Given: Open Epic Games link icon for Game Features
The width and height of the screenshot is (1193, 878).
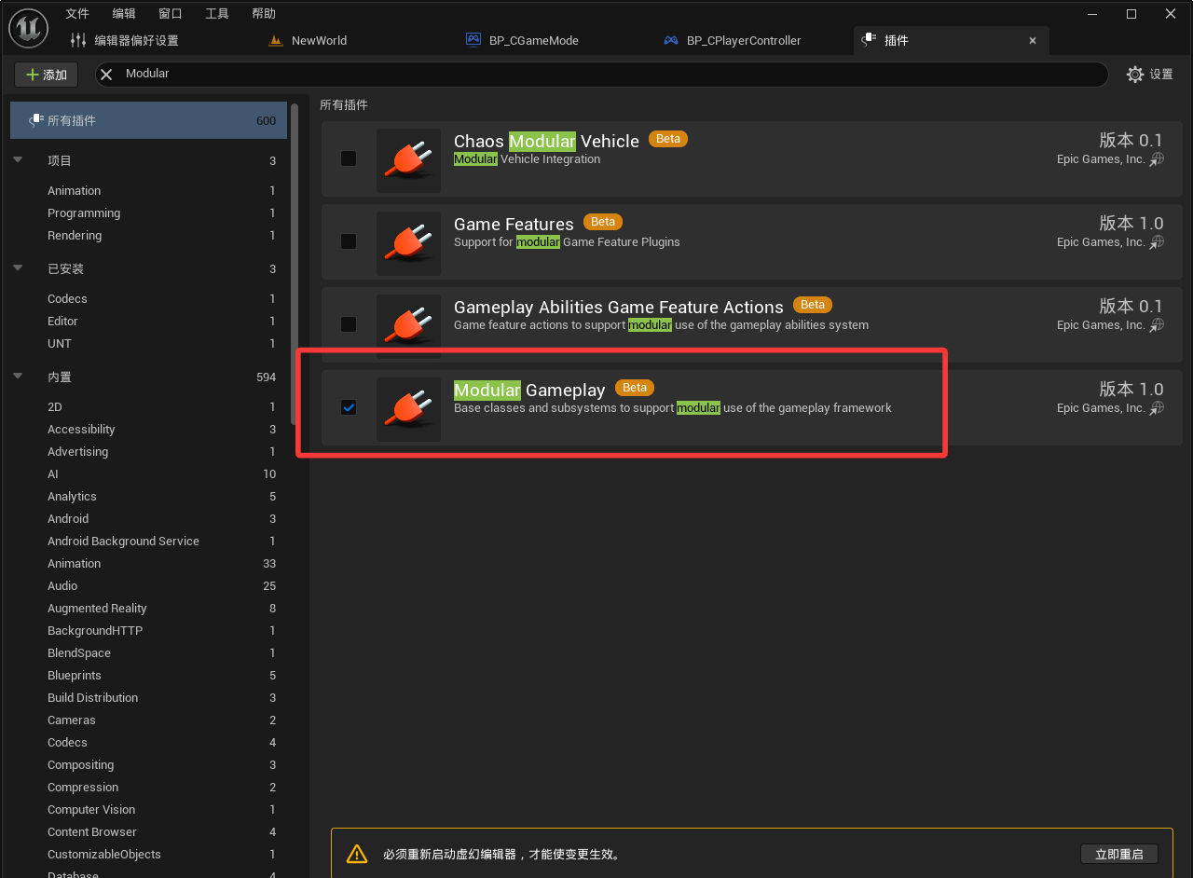Looking at the screenshot, I should pyautogui.click(x=1157, y=242).
